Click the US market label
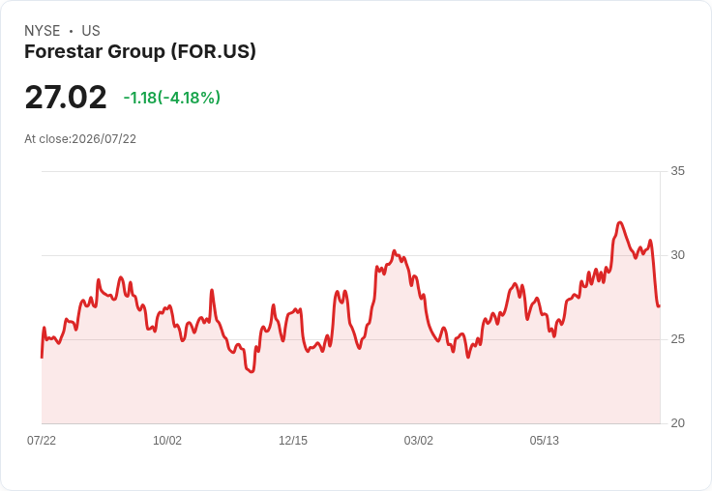Viewport: 712px width, 491px height. pos(91,31)
